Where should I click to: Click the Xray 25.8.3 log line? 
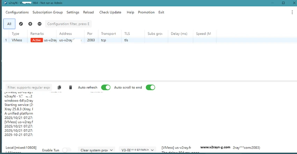[19, 109]
